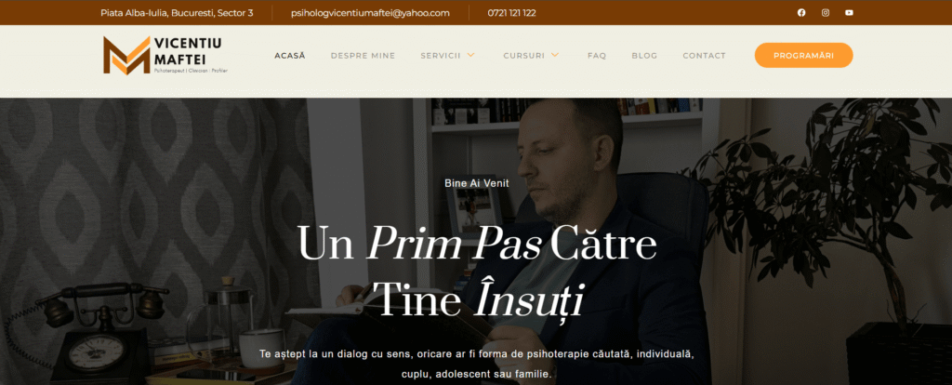Click the hero description paragraph about psihoterapie
The height and width of the screenshot is (385, 952).
[477, 364]
